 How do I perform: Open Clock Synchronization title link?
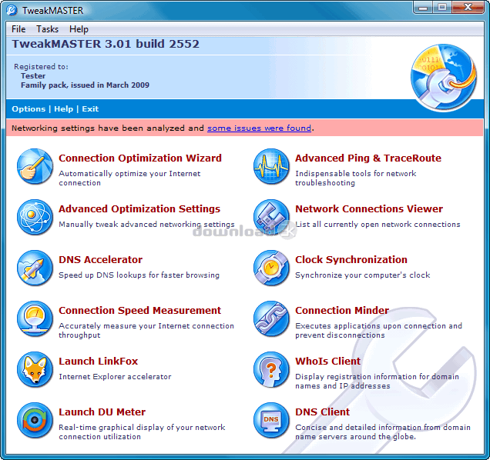pyautogui.click(x=351, y=260)
